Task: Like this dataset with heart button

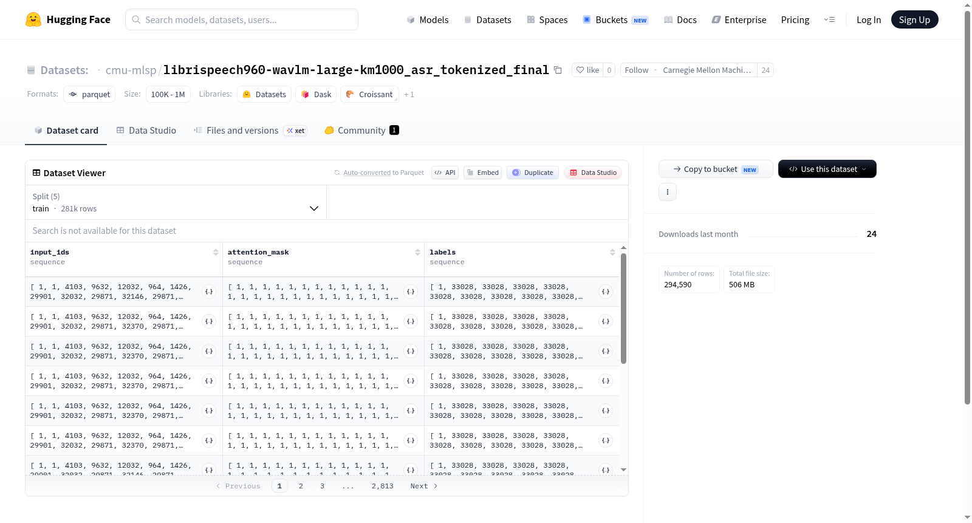Action: click(x=587, y=70)
